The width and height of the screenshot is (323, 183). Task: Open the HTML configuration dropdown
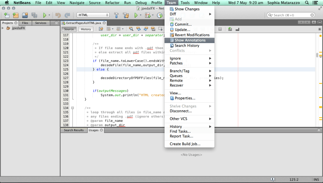tap(93, 14)
